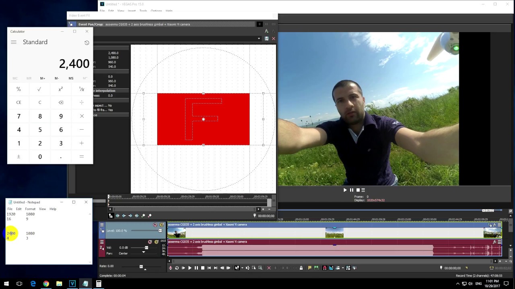
Task: Click the equals button in Calculator
Action: [x=82, y=157]
